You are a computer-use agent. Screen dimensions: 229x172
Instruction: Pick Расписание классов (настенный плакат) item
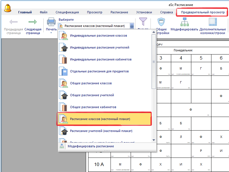(x=100, y=119)
